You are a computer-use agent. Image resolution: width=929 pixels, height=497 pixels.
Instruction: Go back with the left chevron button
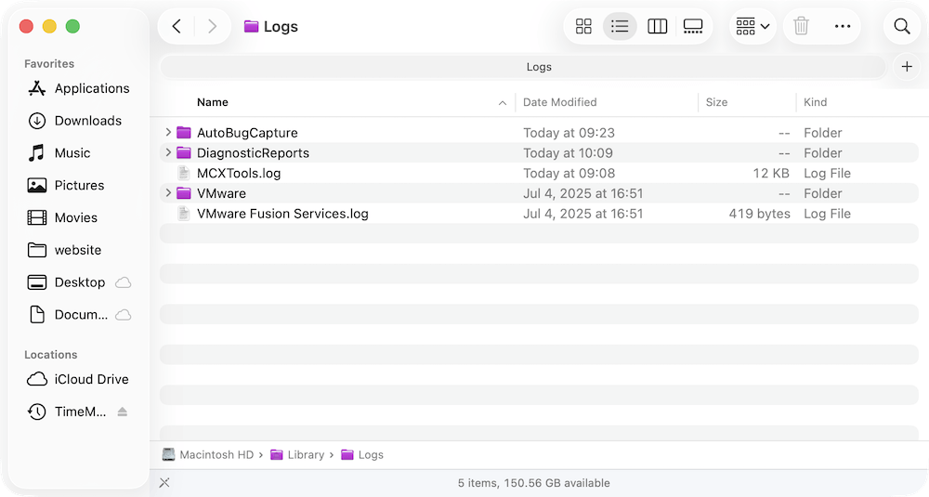(177, 26)
